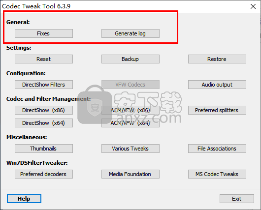
Task: Click the Exit button
Action: click(x=237, y=199)
